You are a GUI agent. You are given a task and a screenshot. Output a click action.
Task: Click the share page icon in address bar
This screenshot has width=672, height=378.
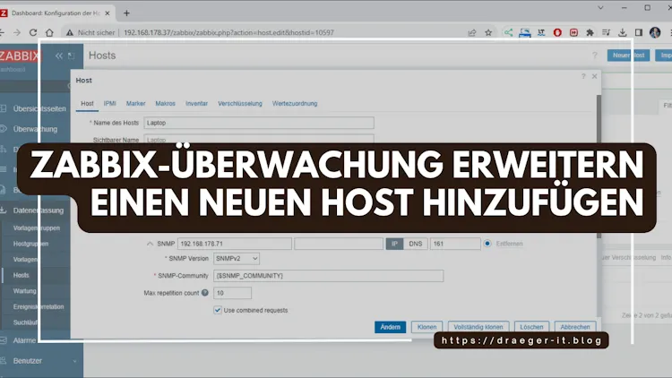(472, 32)
